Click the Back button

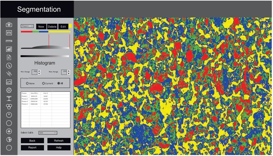[32, 141]
